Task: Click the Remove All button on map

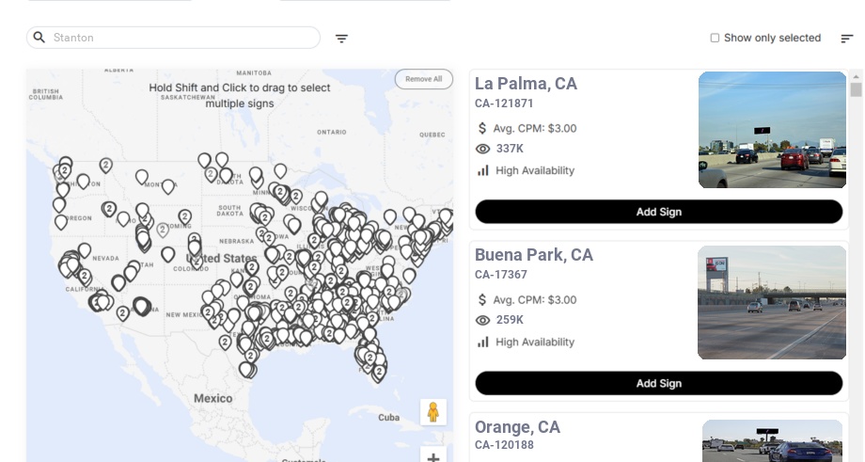Action: click(423, 79)
